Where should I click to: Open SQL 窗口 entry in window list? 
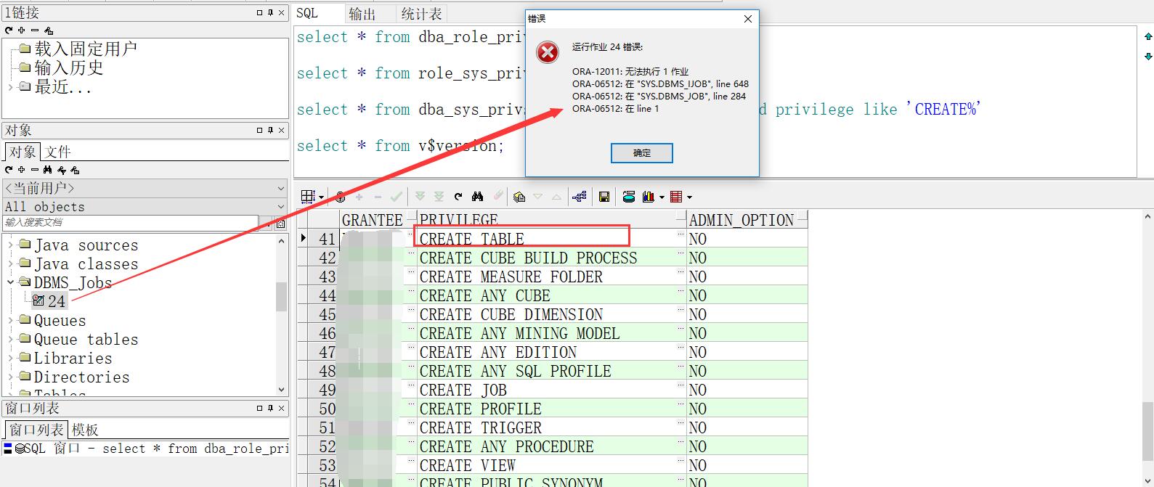point(145,449)
